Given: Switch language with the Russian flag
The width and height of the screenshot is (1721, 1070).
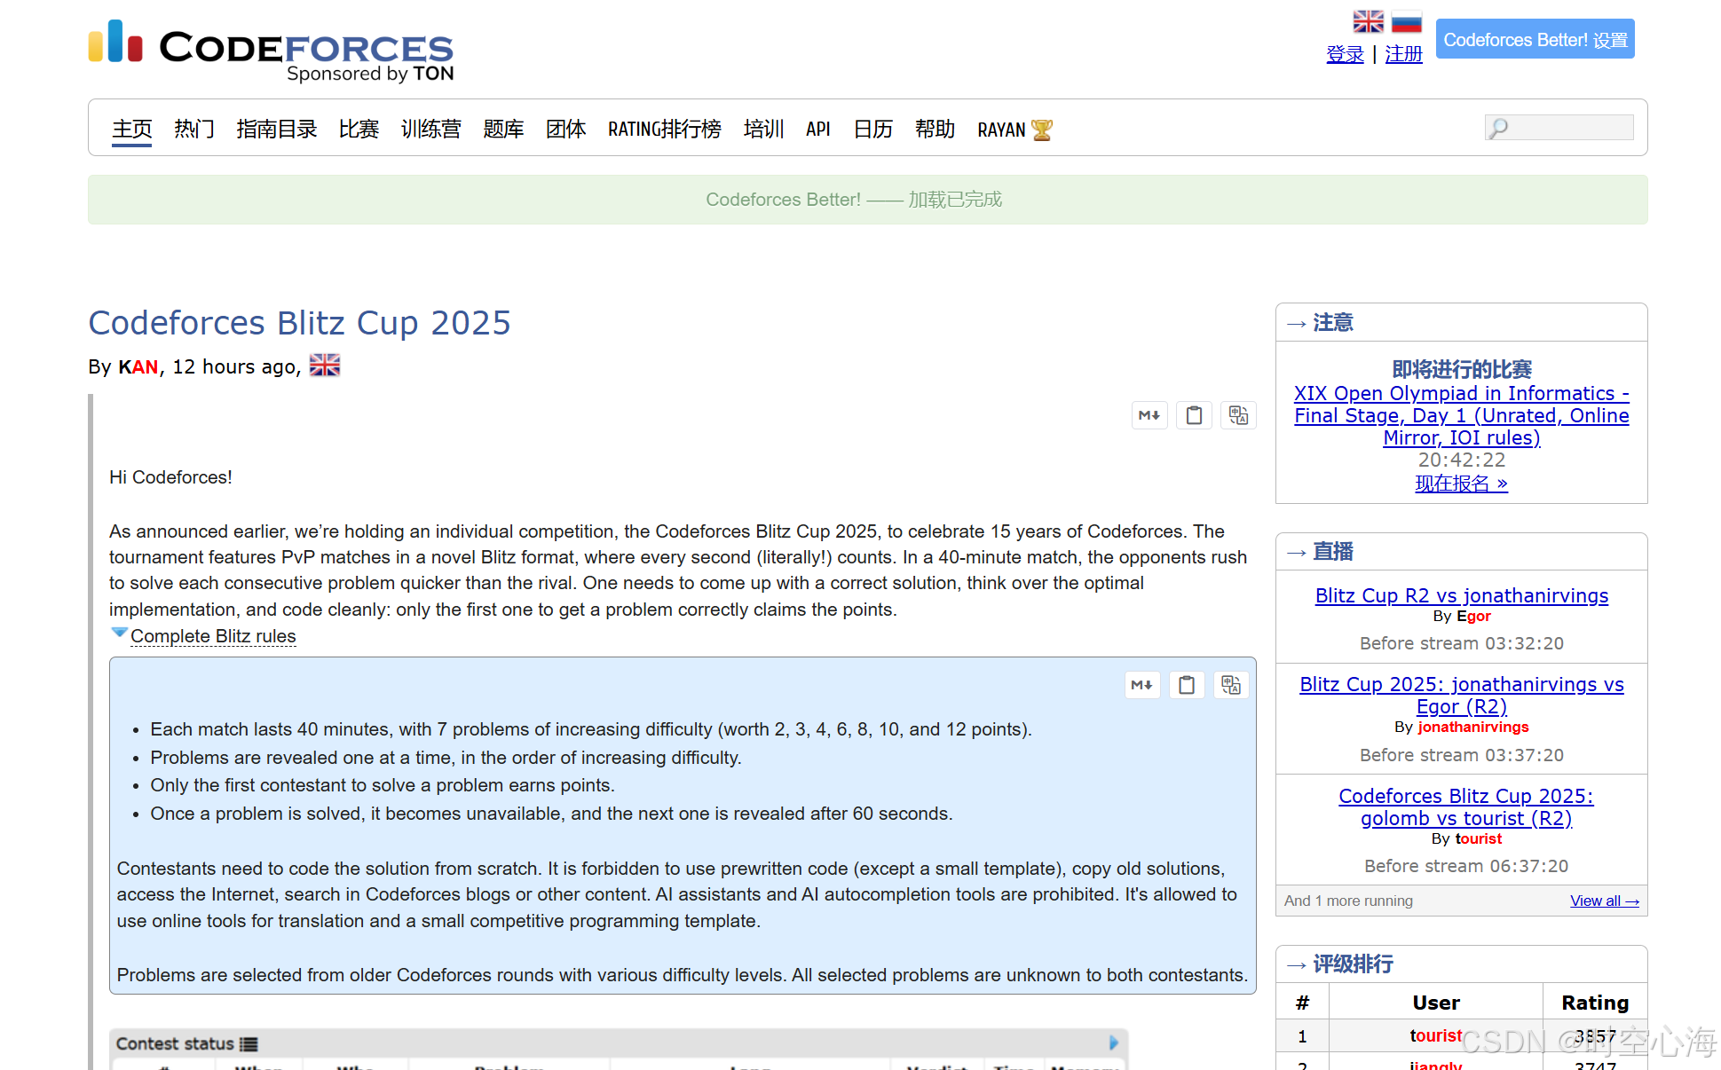Looking at the screenshot, I should (x=1406, y=21).
